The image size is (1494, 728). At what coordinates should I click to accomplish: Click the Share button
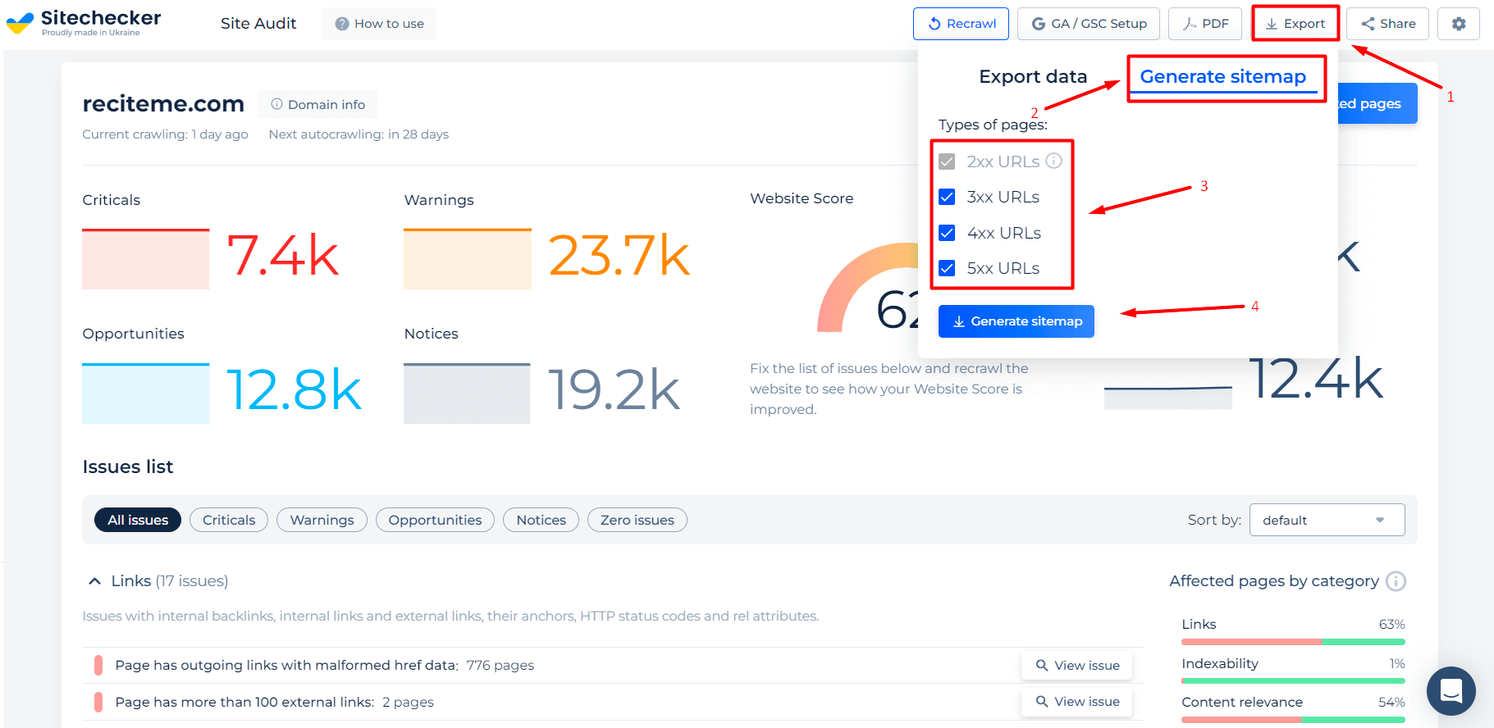(1388, 24)
